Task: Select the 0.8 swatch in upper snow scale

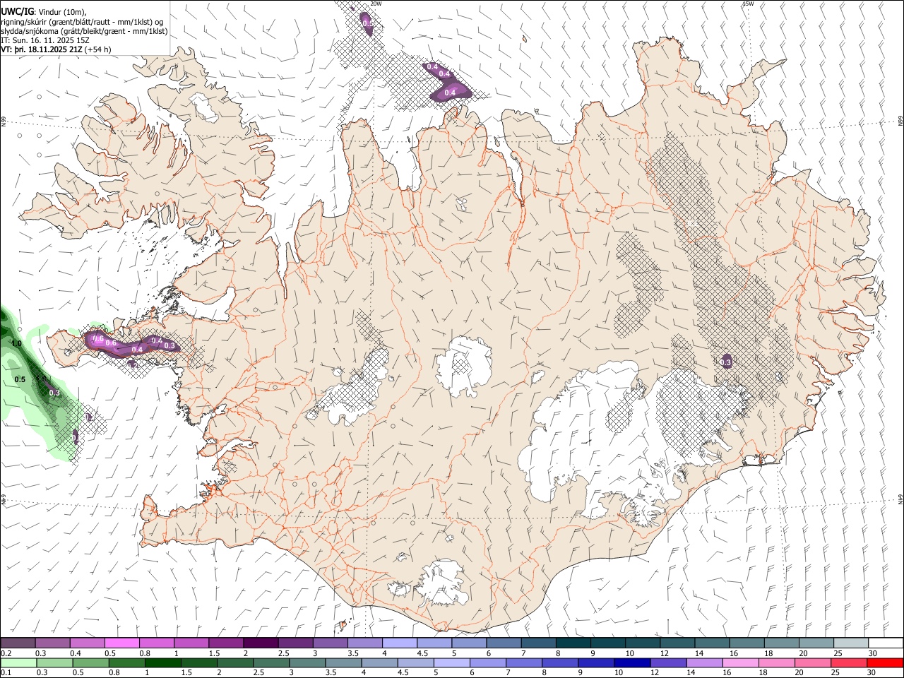Action: (x=156, y=643)
